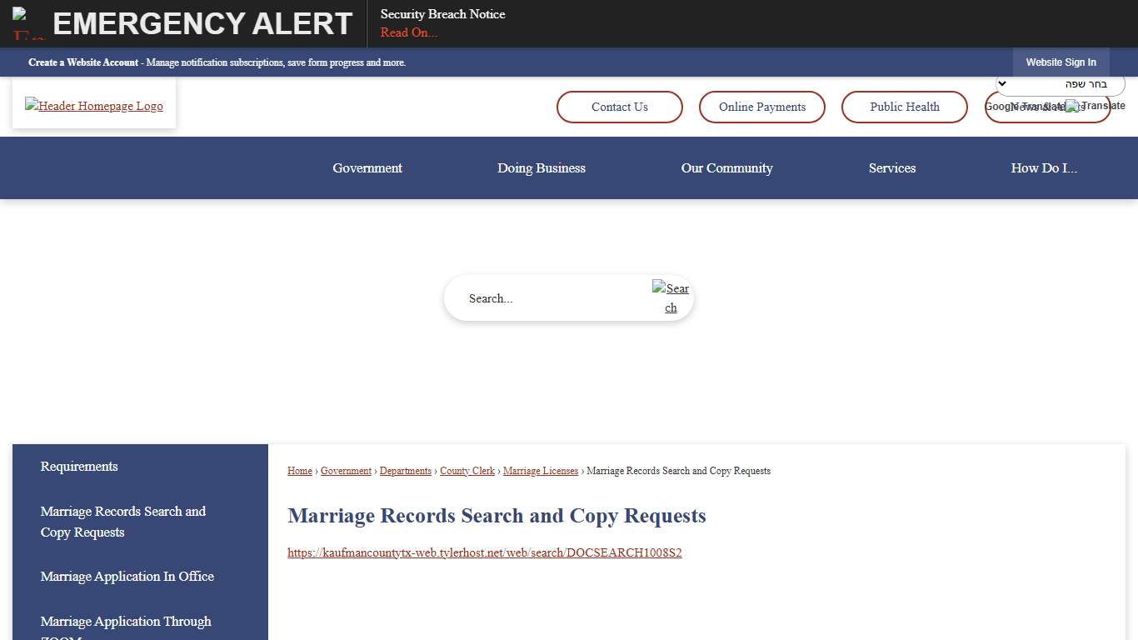The width and height of the screenshot is (1138, 640).
Task: Follow the tylerhost document search link
Action: (x=484, y=552)
